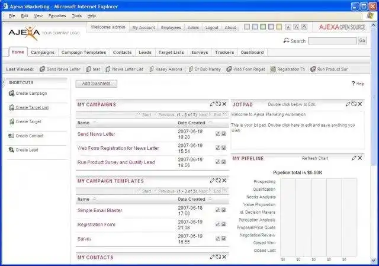The height and width of the screenshot is (266, 379).
Task: Open the Leads tab
Action: click(145, 52)
